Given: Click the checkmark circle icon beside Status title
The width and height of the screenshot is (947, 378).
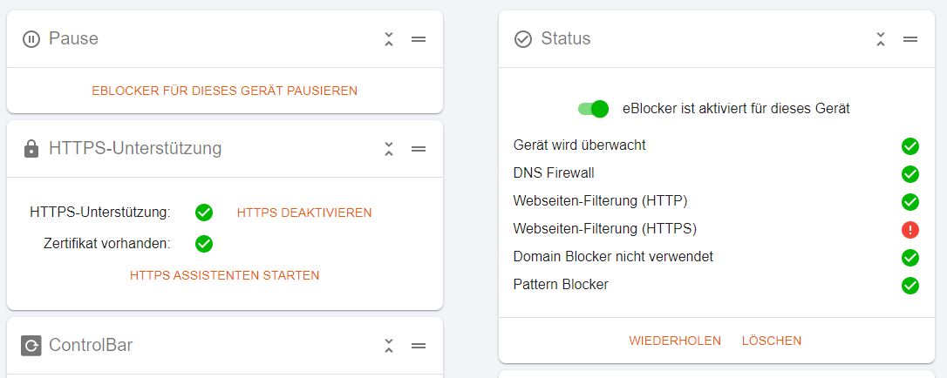Looking at the screenshot, I should coord(522,39).
